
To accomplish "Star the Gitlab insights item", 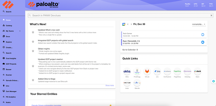I will pos(33,51).
